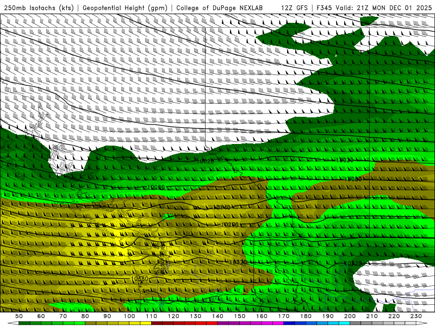Screen dimensions: 435x326
Task: Click the "F345 Valid: 21Z MON DEC 01 2025" text
Action: (374, 8)
